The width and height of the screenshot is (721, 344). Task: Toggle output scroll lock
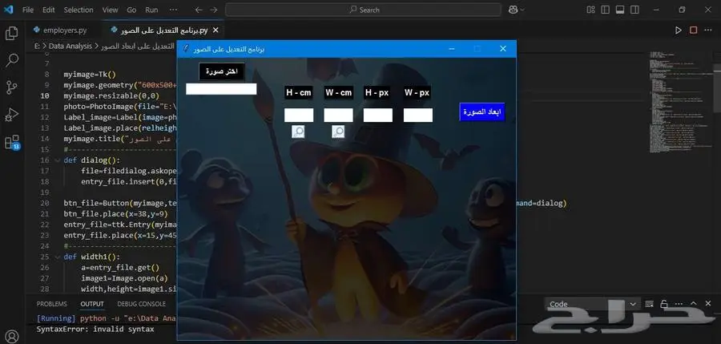664,304
